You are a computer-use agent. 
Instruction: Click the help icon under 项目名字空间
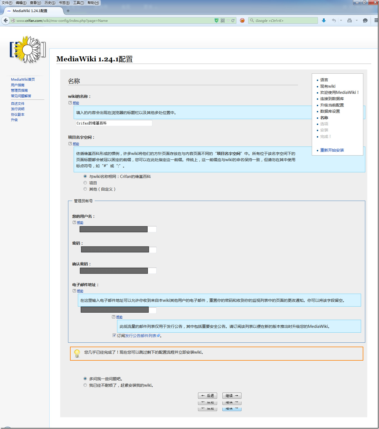click(x=70, y=144)
